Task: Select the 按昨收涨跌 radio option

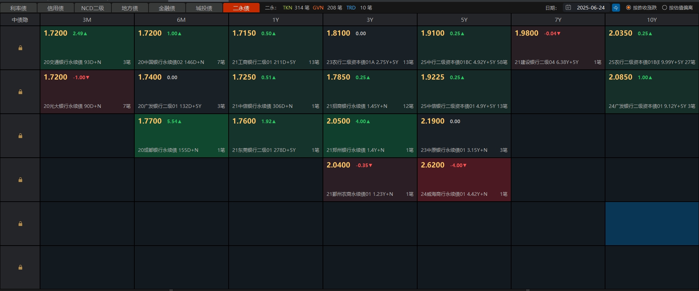Action: (x=641, y=8)
